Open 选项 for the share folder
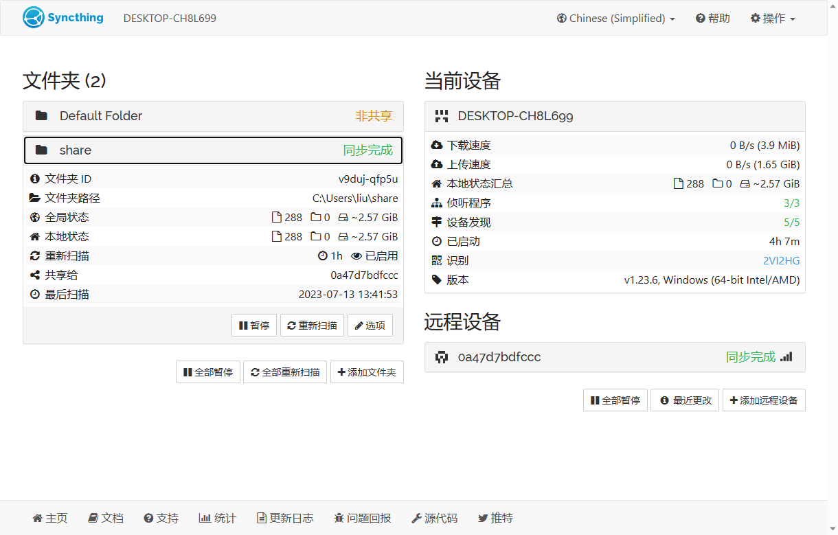The image size is (838, 535). click(x=370, y=326)
